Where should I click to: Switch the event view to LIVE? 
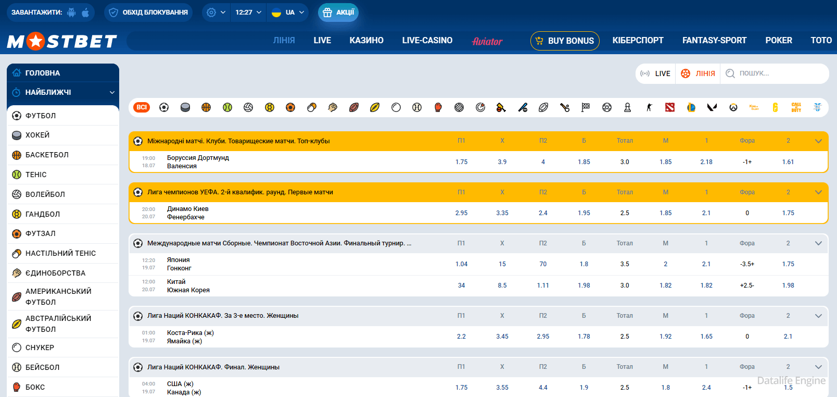tap(656, 73)
